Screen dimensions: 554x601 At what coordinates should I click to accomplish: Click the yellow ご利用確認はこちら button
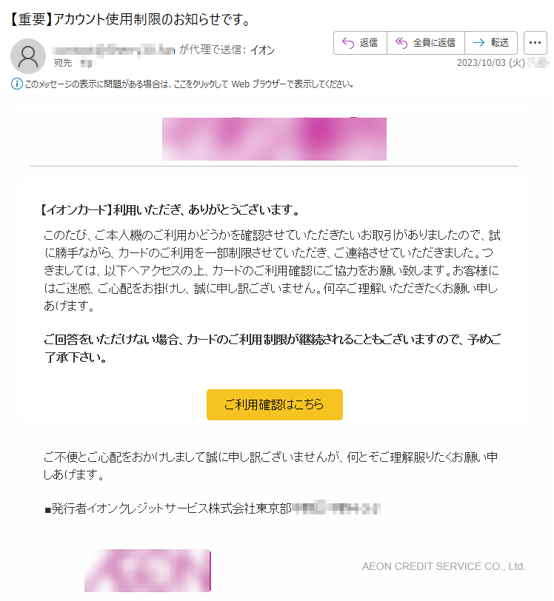coord(274,404)
